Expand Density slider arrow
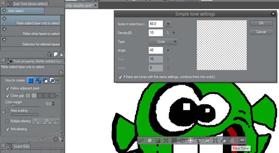 coord(174,33)
